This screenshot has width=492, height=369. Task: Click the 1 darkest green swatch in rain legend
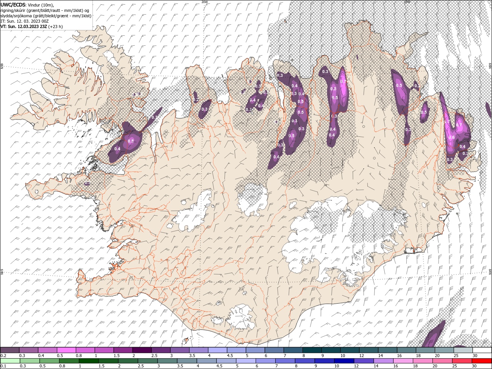(88, 361)
